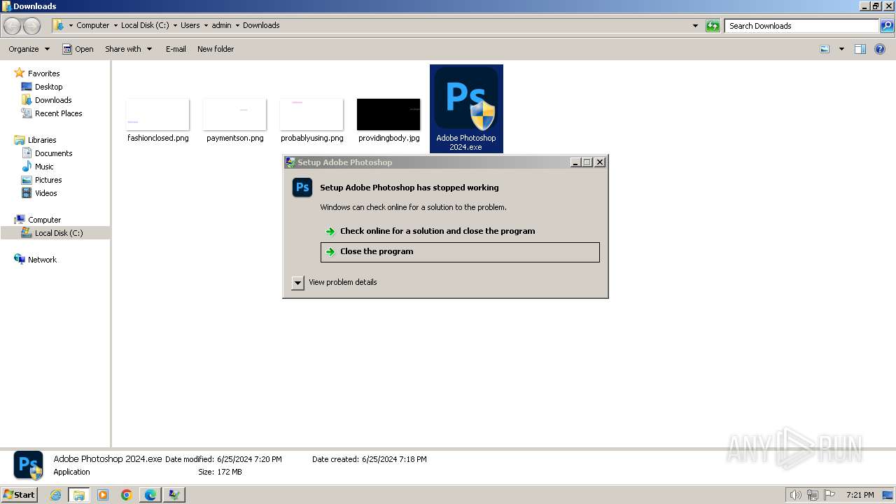Click the Action Center flag icon
Image resolution: width=896 pixels, height=504 pixels.
pyautogui.click(x=829, y=495)
